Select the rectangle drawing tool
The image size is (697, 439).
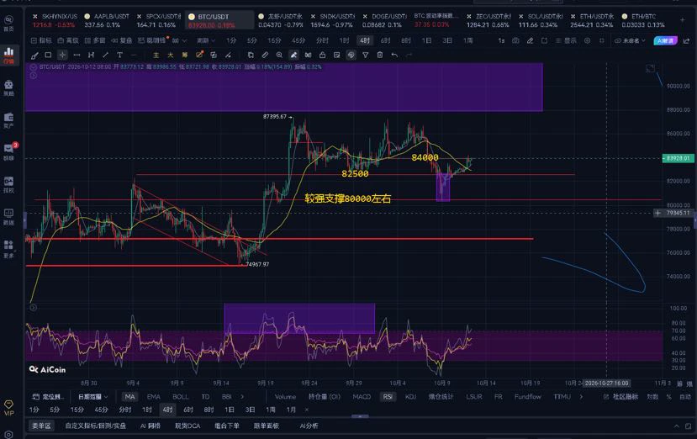click(48, 56)
